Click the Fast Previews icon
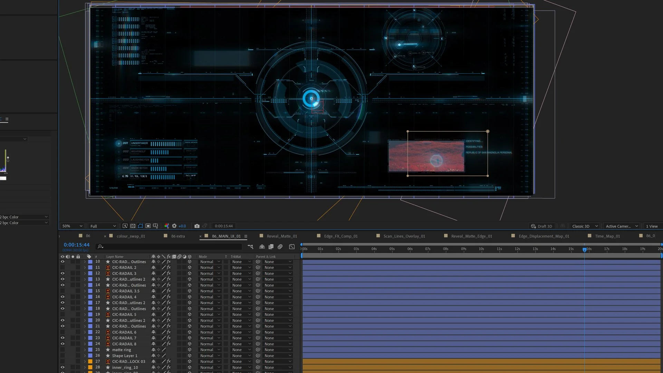The image size is (663, 373). point(125,226)
